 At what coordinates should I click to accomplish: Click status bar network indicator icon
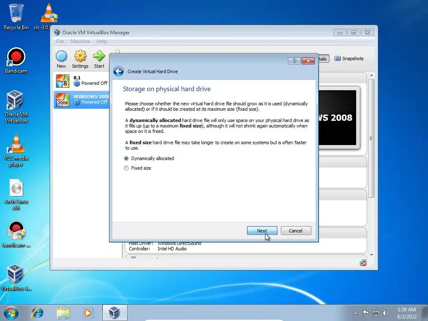[363, 263]
